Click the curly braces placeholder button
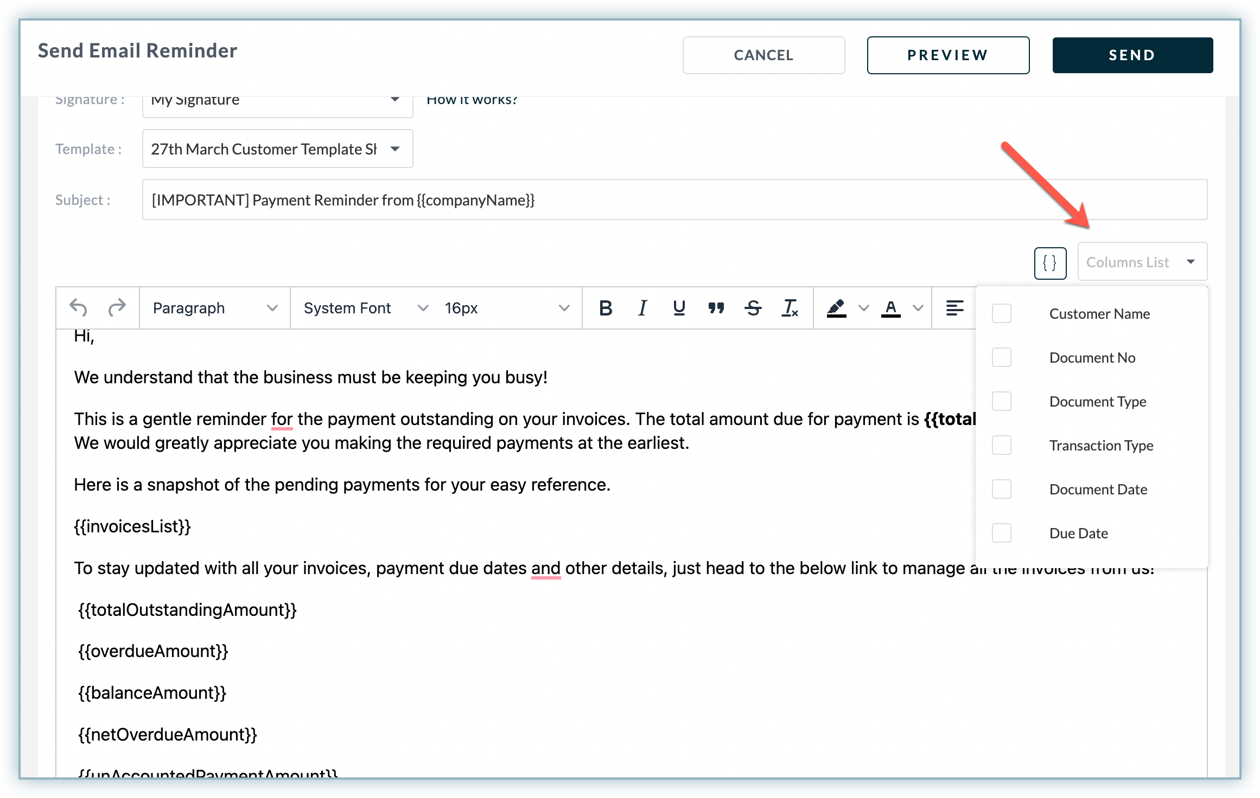Viewport: 1260px width, 798px height. [x=1050, y=263]
